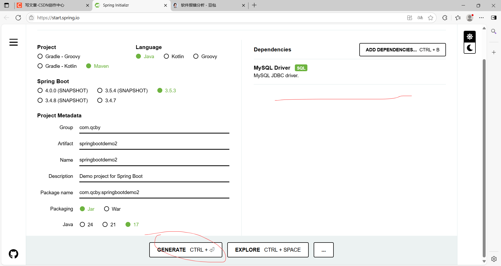Select Gradle - Groovy project
501x266 pixels.
click(x=59, y=56)
